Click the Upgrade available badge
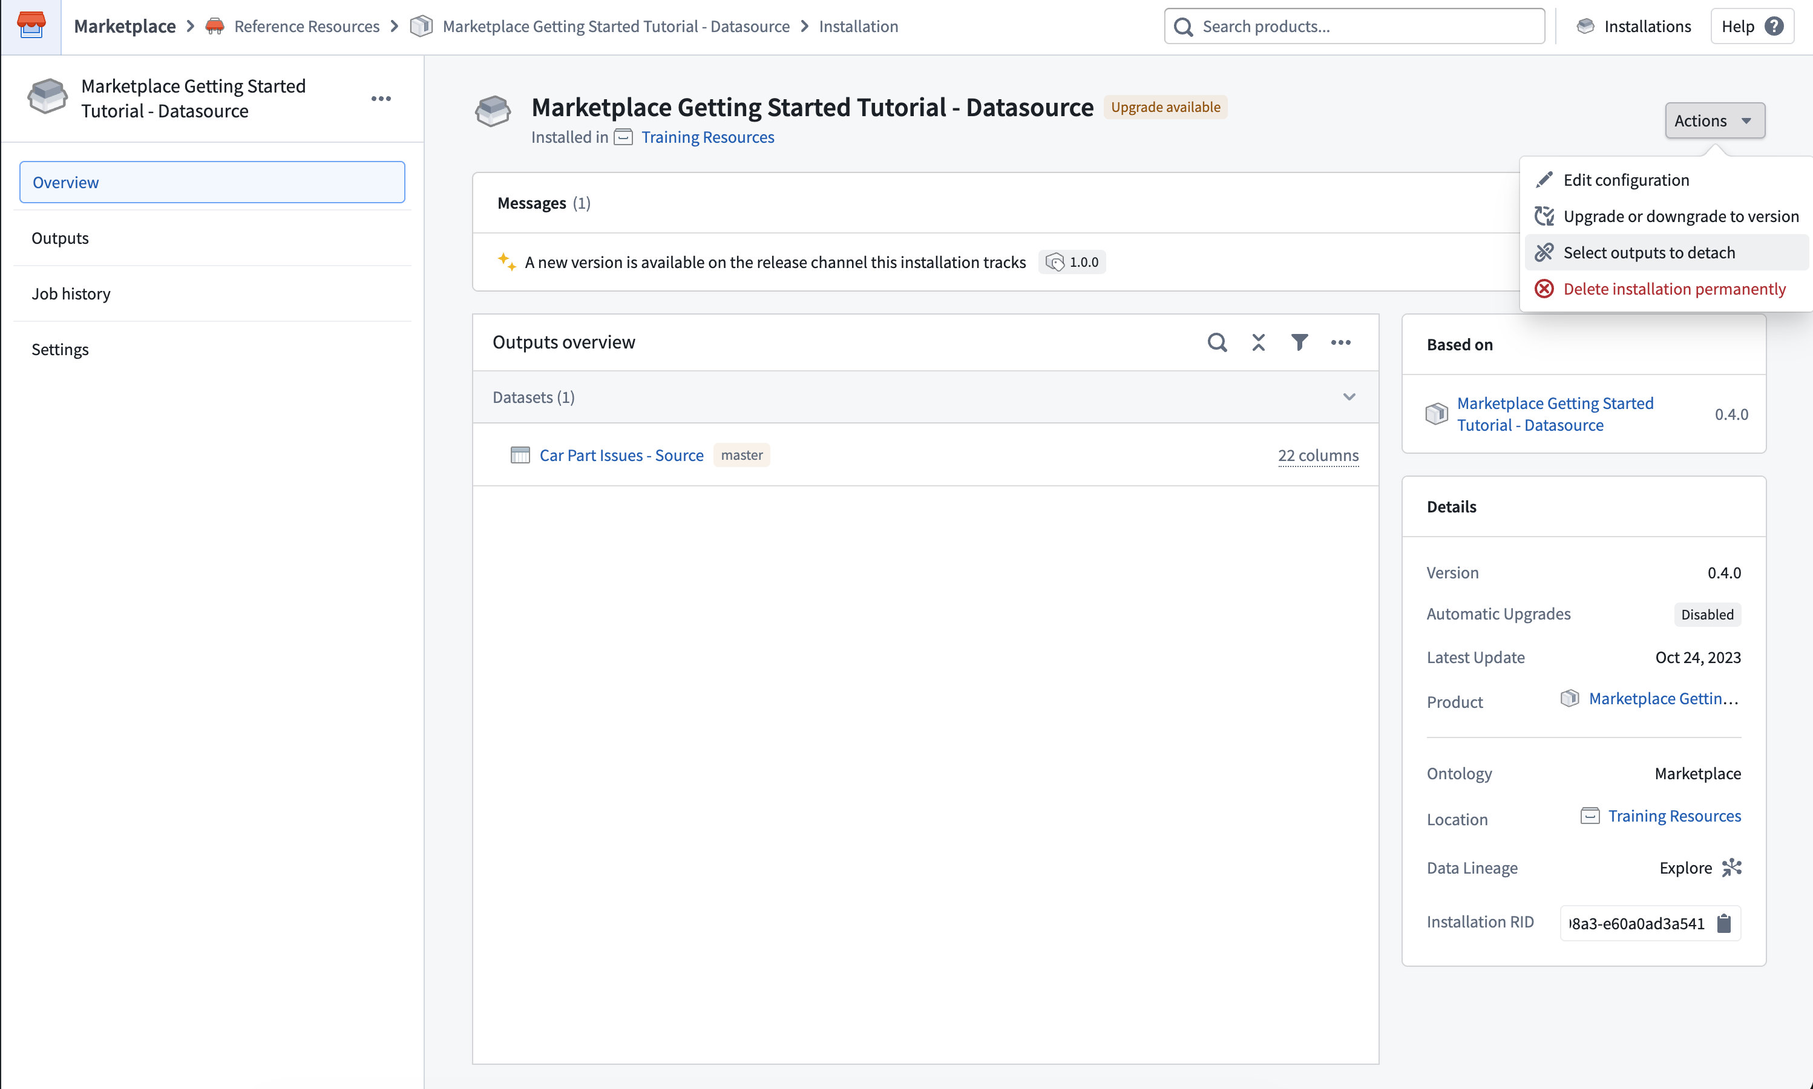This screenshot has width=1813, height=1089. point(1165,107)
